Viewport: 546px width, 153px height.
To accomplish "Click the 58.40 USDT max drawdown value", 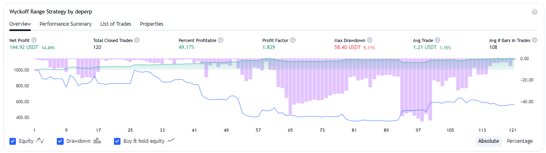I will coord(348,47).
